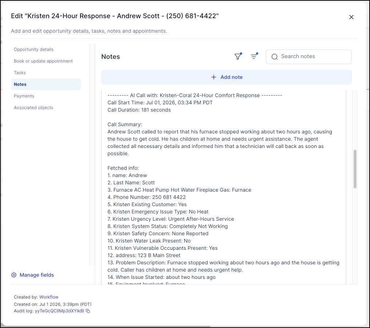Click the 'AI Call with: Kristen-Coral' header line
The height and width of the screenshot is (328, 370).
(195, 95)
